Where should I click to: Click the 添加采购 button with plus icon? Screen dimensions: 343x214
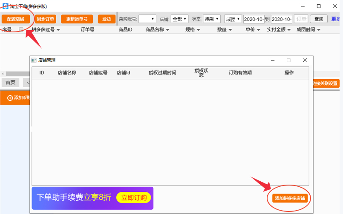click(x=15, y=98)
